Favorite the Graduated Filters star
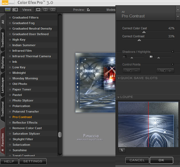 [x=10, y=17]
